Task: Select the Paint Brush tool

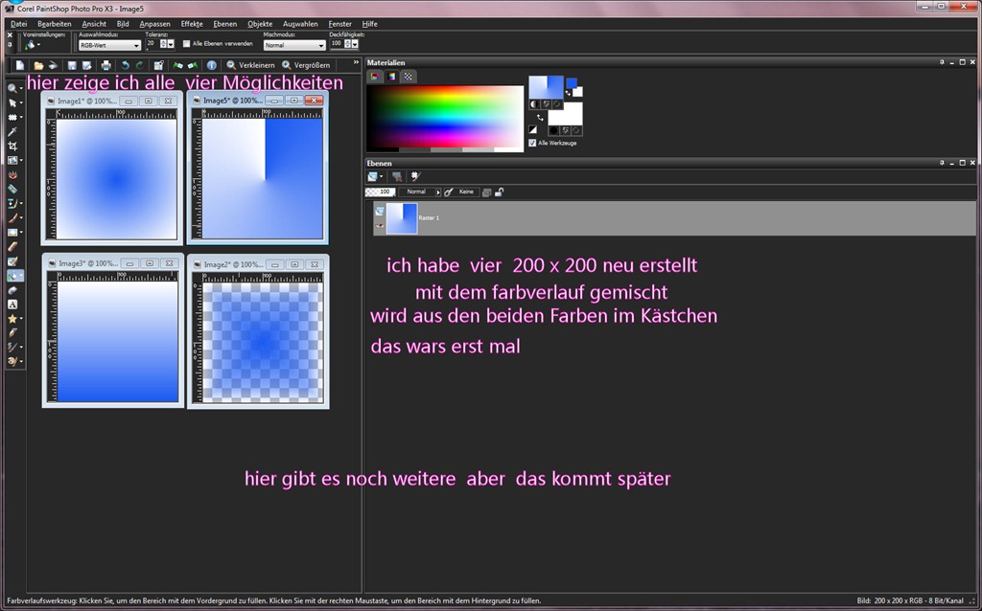Action: click(12, 218)
